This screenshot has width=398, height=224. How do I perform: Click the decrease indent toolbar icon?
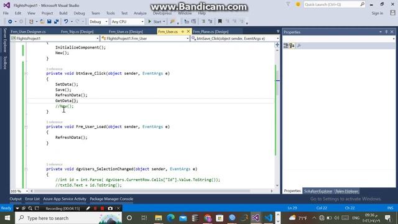(187, 22)
